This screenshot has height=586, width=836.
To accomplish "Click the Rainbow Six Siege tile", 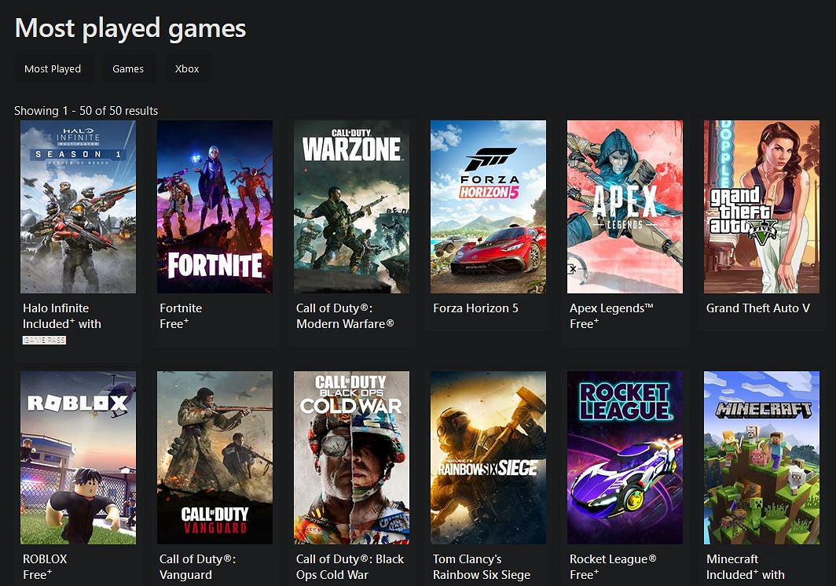I will (x=488, y=457).
